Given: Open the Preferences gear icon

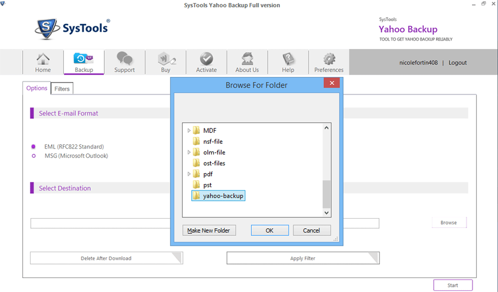Looking at the screenshot, I should click(329, 59).
